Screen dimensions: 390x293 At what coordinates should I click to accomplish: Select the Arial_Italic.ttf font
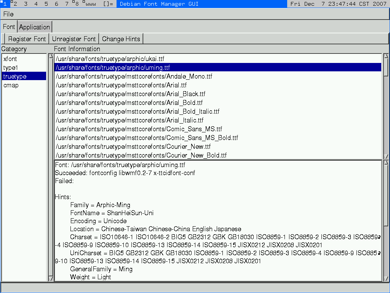point(218,120)
